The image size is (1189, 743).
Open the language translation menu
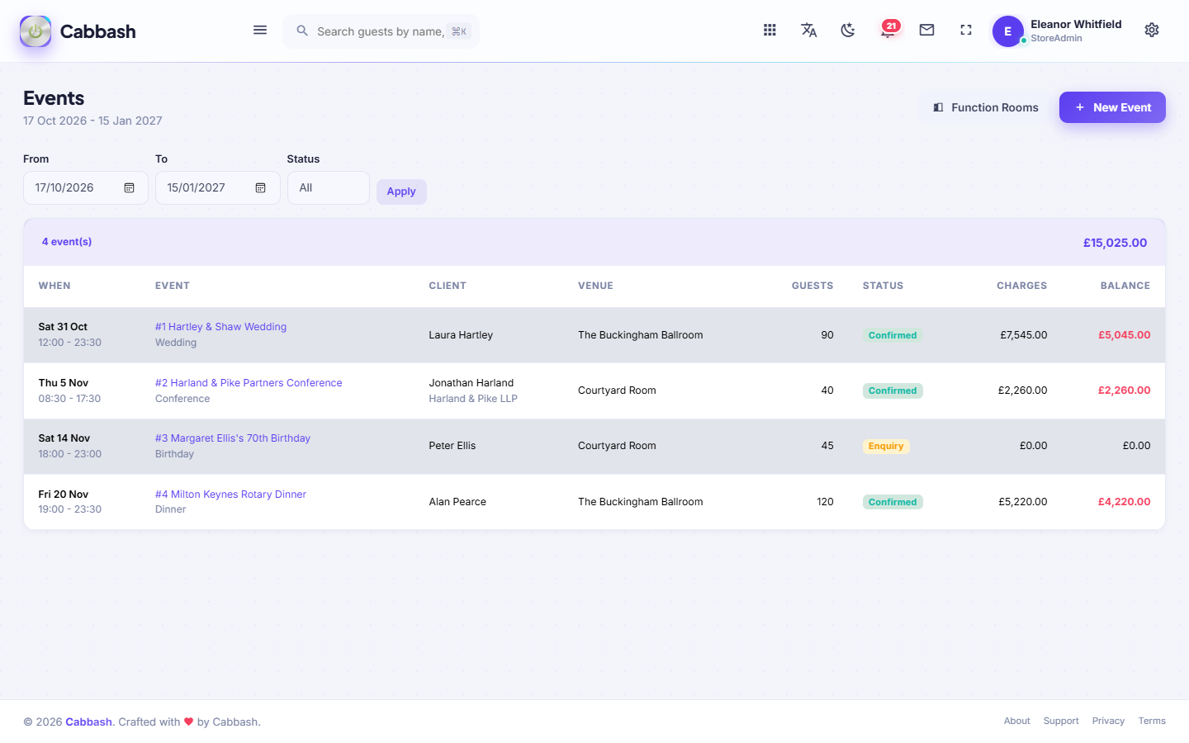pyautogui.click(x=809, y=31)
